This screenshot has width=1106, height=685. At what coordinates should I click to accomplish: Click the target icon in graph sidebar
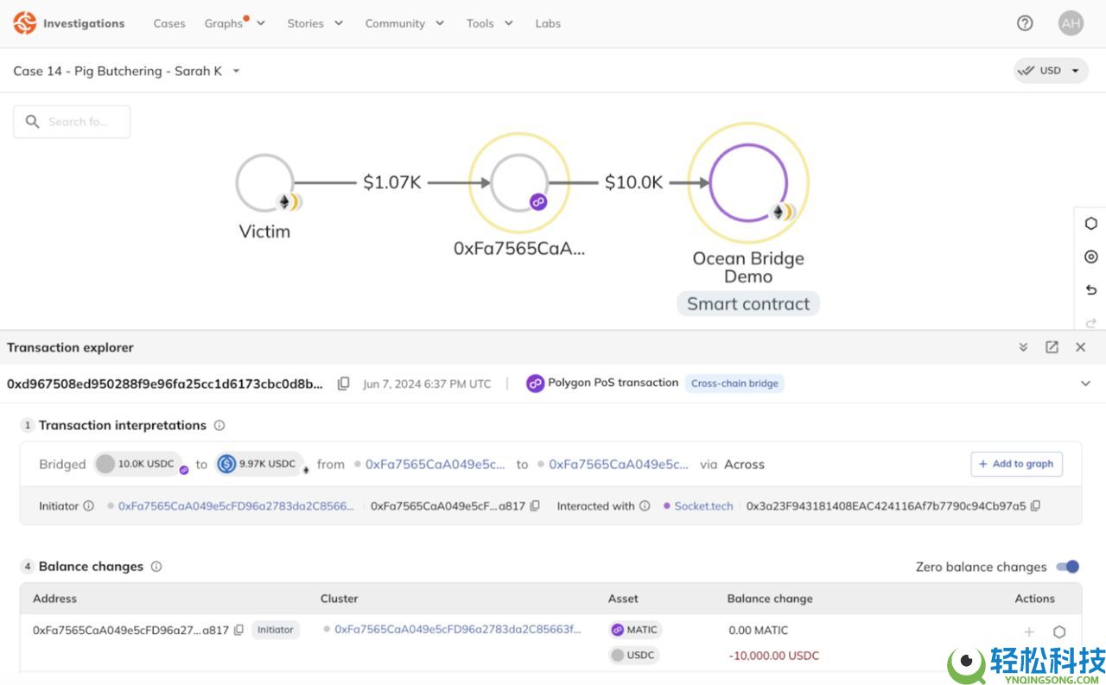(x=1090, y=257)
